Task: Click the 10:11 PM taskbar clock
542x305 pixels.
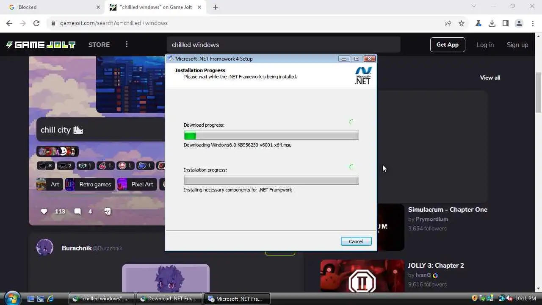Action: coord(526,299)
